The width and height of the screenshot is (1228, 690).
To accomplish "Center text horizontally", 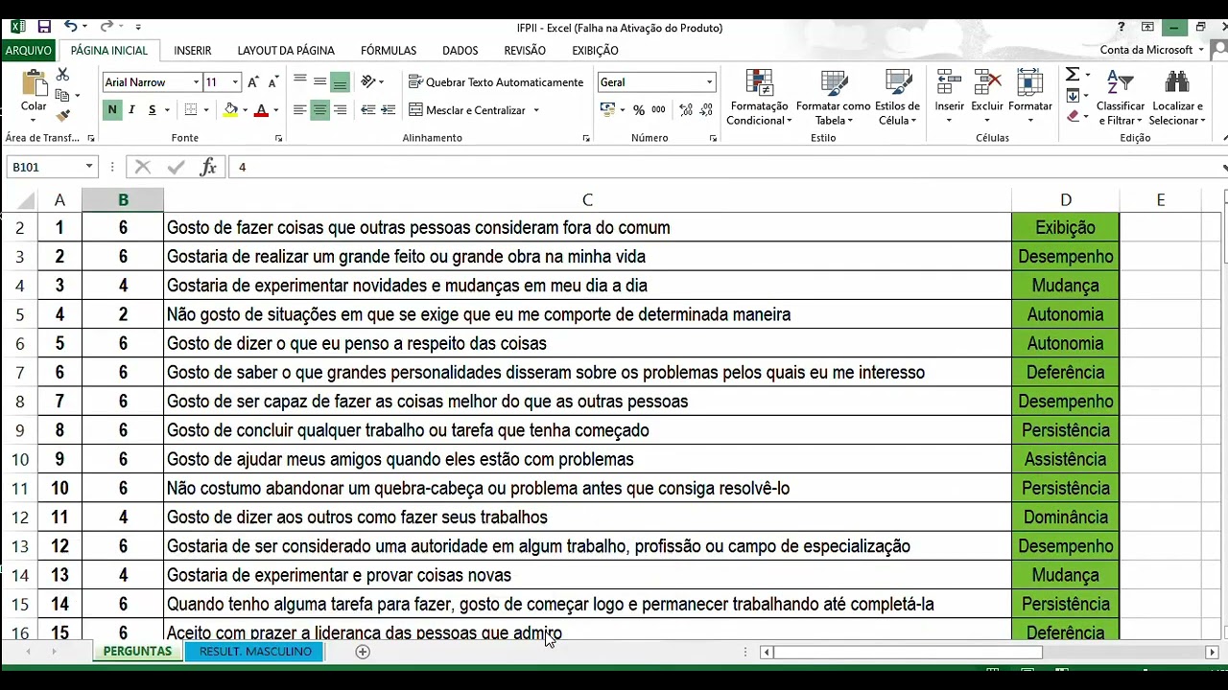I will (x=319, y=110).
